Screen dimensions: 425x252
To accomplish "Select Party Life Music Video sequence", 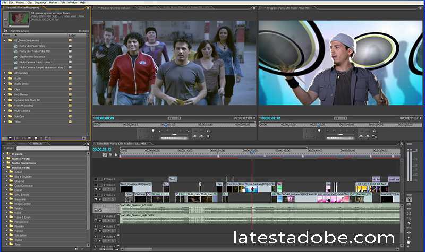I will (32, 46).
